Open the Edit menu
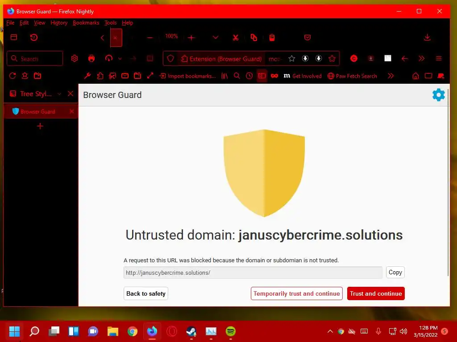The height and width of the screenshot is (342, 457). 24,23
